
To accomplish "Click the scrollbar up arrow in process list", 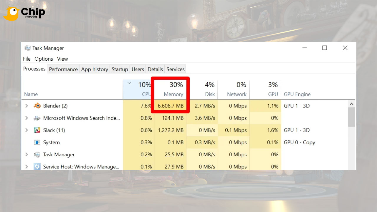I will point(351,104).
